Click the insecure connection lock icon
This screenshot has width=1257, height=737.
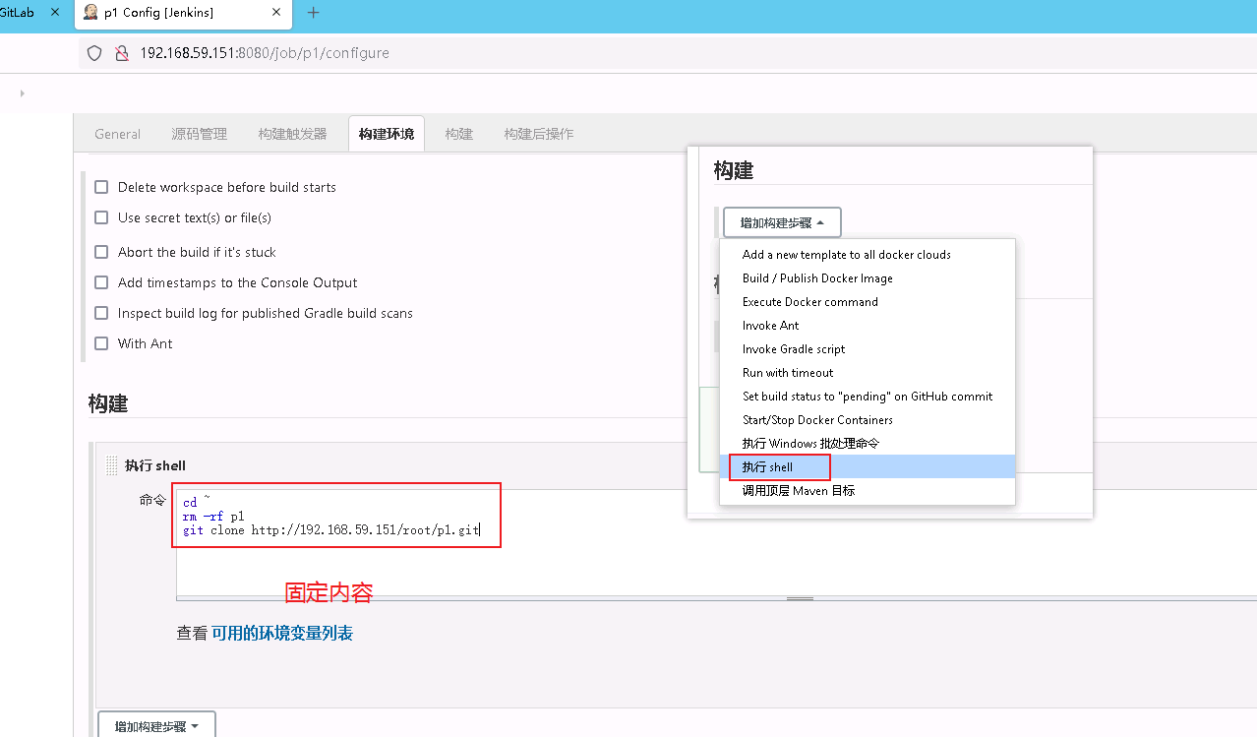[x=121, y=53]
